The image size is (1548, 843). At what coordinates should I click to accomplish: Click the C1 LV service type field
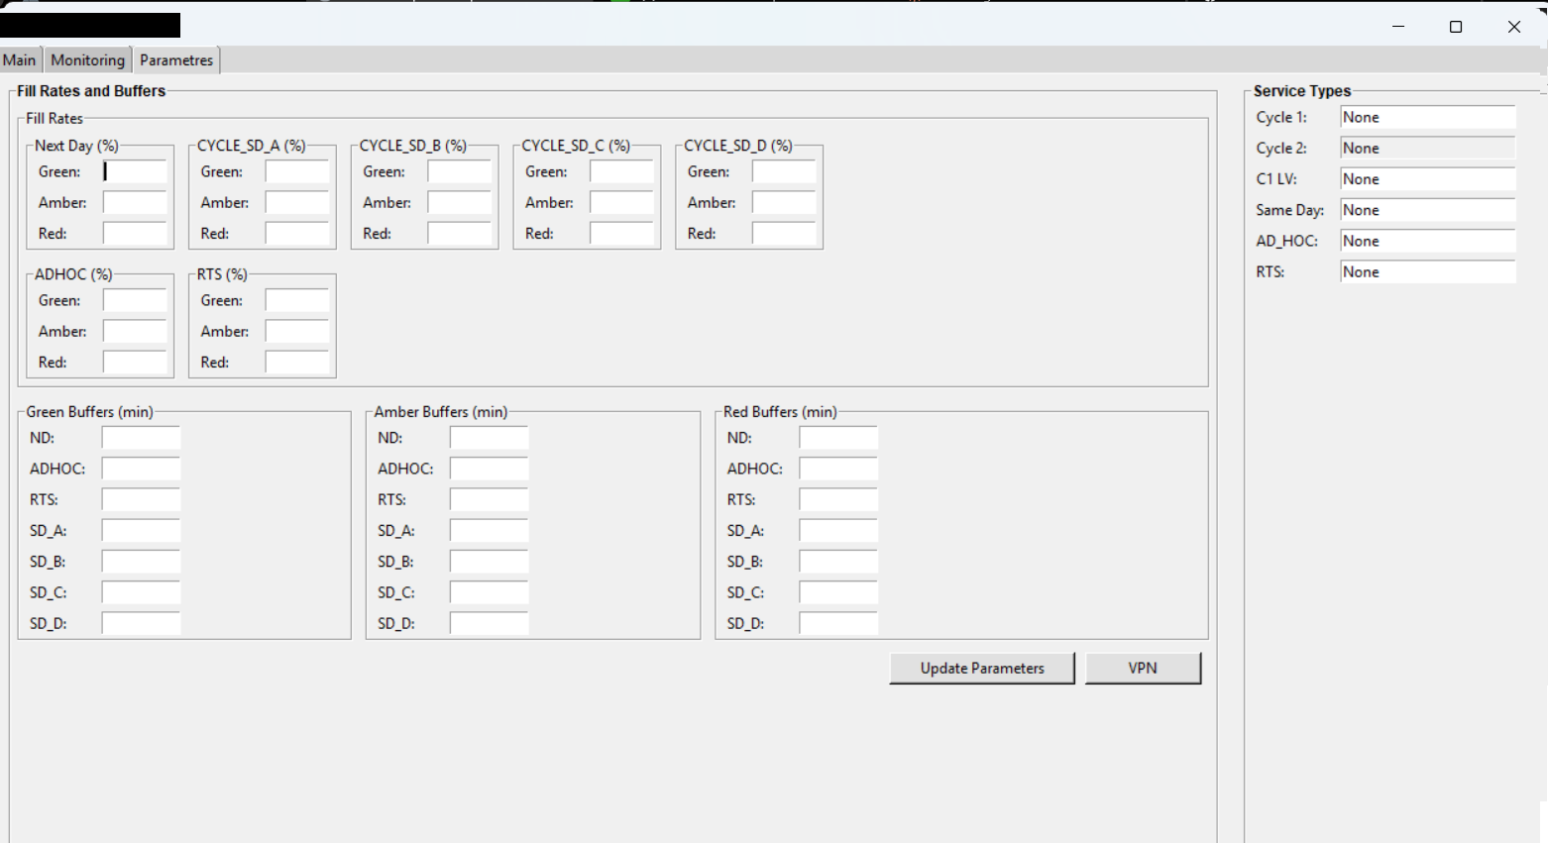(1427, 179)
